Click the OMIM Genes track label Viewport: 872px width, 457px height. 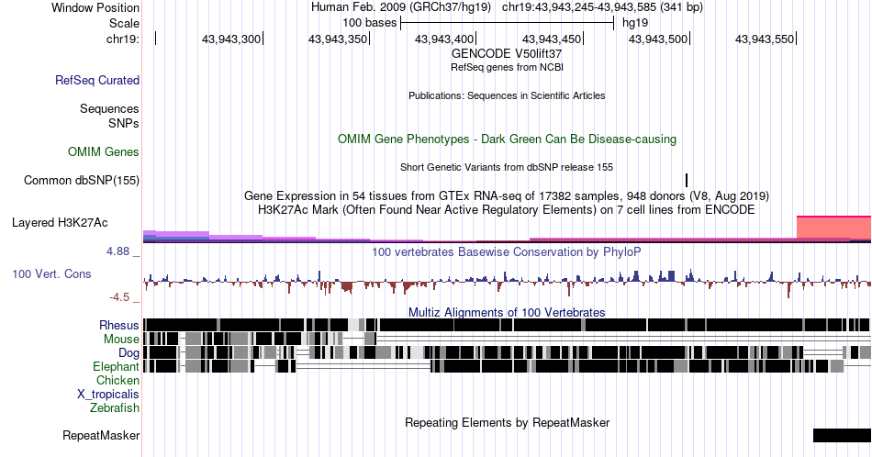tap(104, 151)
